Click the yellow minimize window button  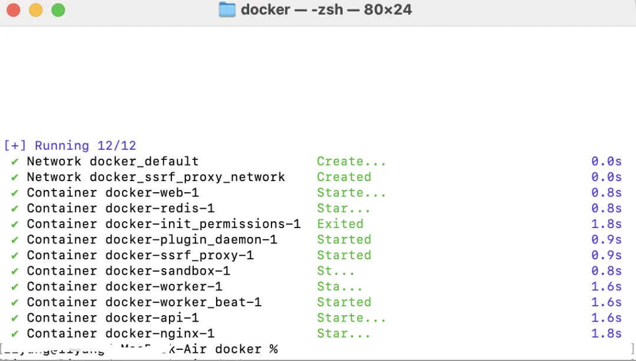click(x=35, y=10)
